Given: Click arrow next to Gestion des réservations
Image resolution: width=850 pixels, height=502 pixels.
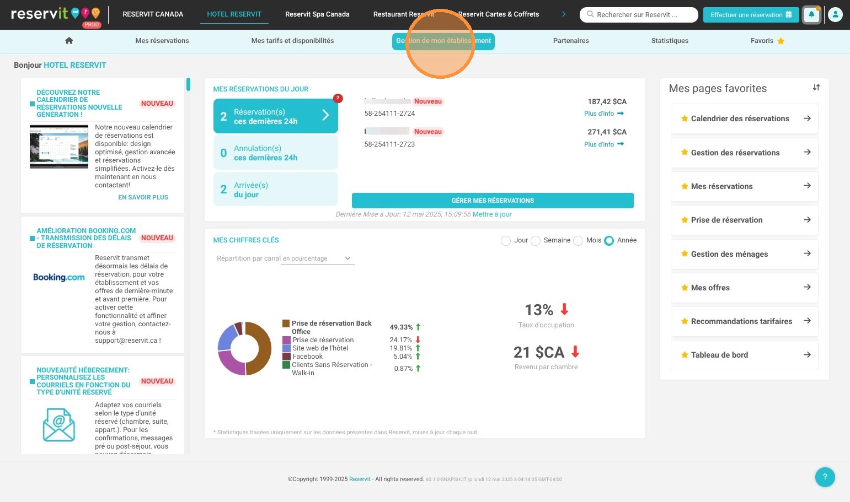Looking at the screenshot, I should pos(807,152).
